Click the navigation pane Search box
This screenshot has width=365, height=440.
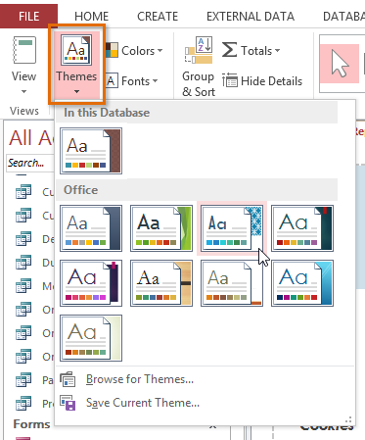coord(30,163)
